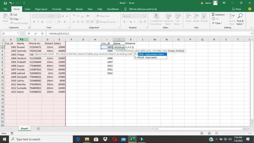
Task: Switch to the Data tab
Action: pos(69,9)
